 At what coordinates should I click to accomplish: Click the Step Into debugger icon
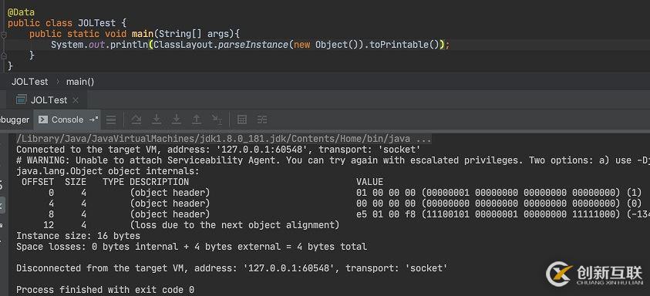[157, 119]
